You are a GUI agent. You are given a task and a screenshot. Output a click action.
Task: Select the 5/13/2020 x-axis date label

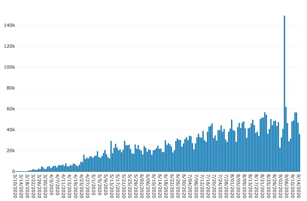tap(112, 186)
